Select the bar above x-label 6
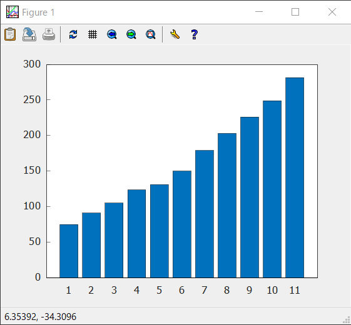This screenshot has height=325, width=351. 182,224
